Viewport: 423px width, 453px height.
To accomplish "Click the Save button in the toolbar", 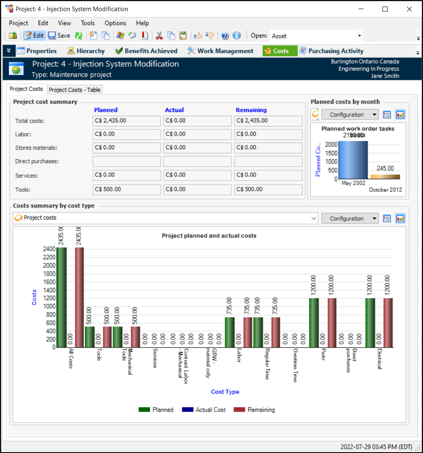I will [x=59, y=36].
